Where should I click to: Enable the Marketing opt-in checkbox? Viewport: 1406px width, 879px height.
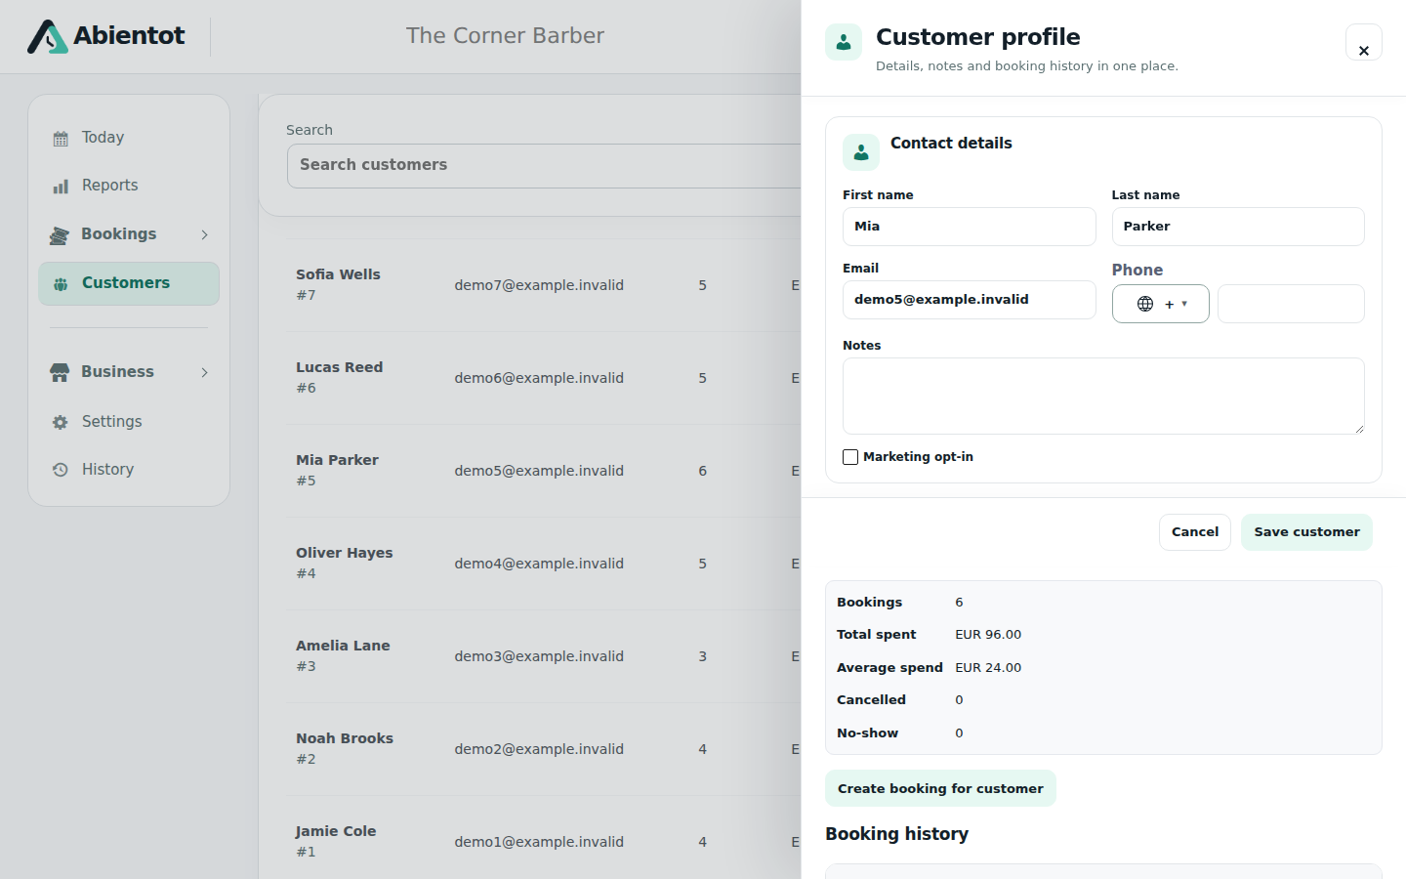pos(850,457)
